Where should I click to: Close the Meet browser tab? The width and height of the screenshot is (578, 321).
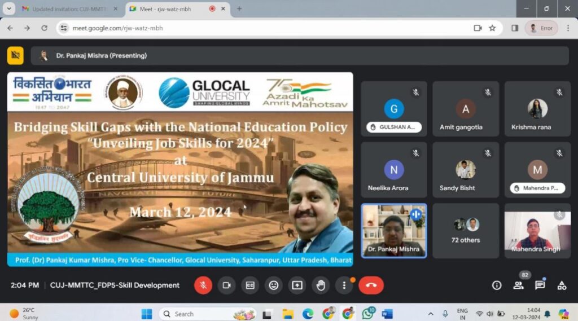pyautogui.click(x=223, y=9)
